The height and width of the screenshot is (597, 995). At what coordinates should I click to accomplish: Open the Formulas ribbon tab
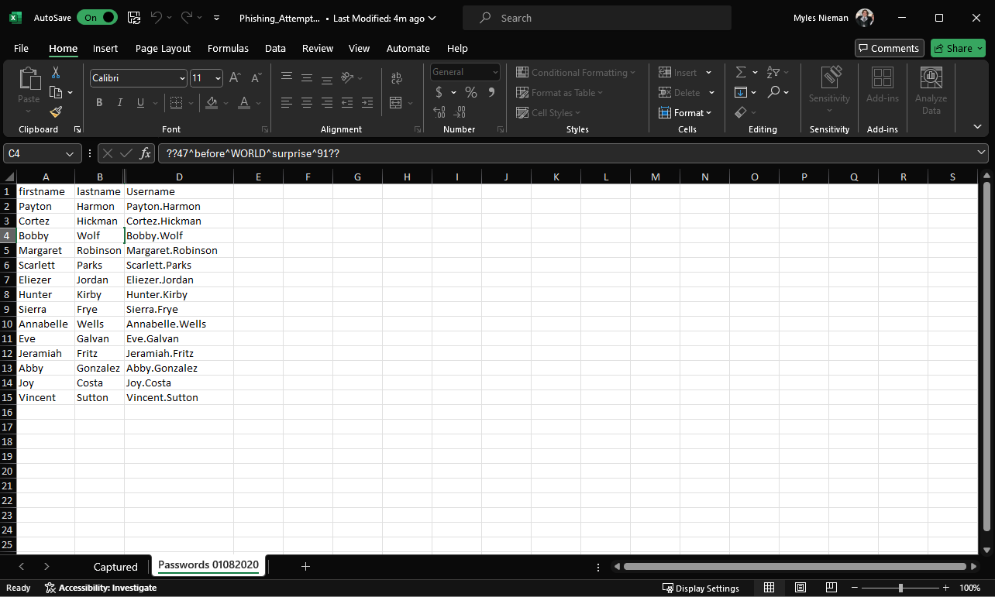228,48
